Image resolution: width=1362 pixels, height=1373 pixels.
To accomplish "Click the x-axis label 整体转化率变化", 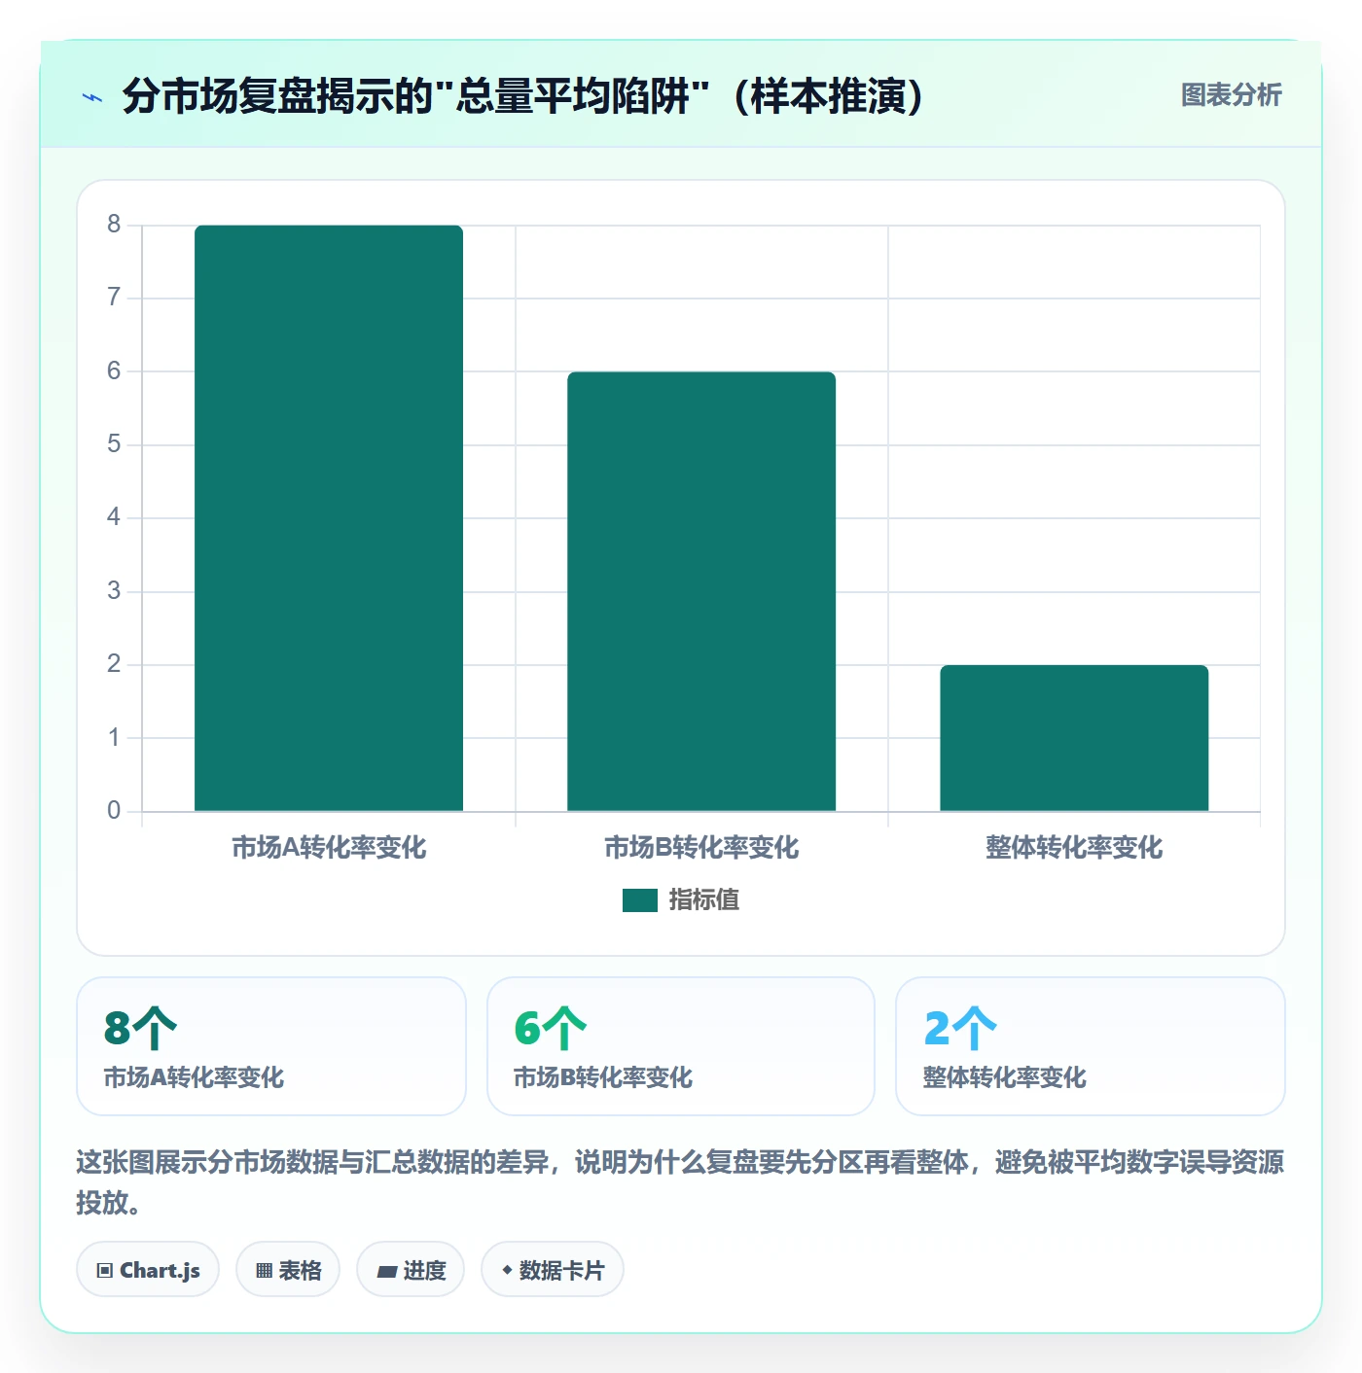I will pyautogui.click(x=1074, y=848).
